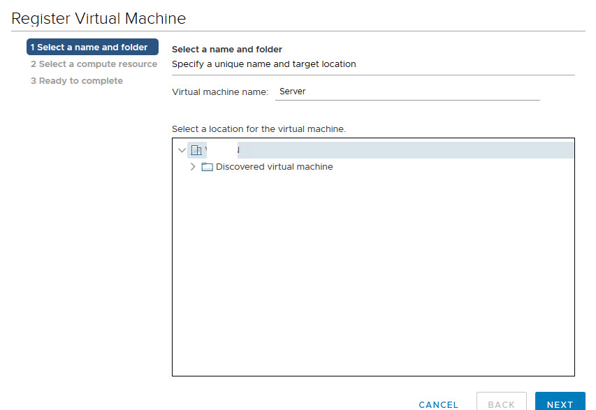This screenshot has width=596, height=410.
Task: Collapse the datacenter tree node
Action: [182, 150]
